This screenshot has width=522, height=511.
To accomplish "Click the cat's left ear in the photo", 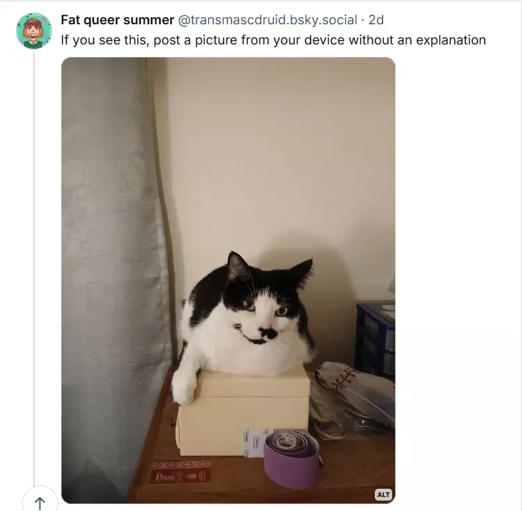I will tap(237, 268).
